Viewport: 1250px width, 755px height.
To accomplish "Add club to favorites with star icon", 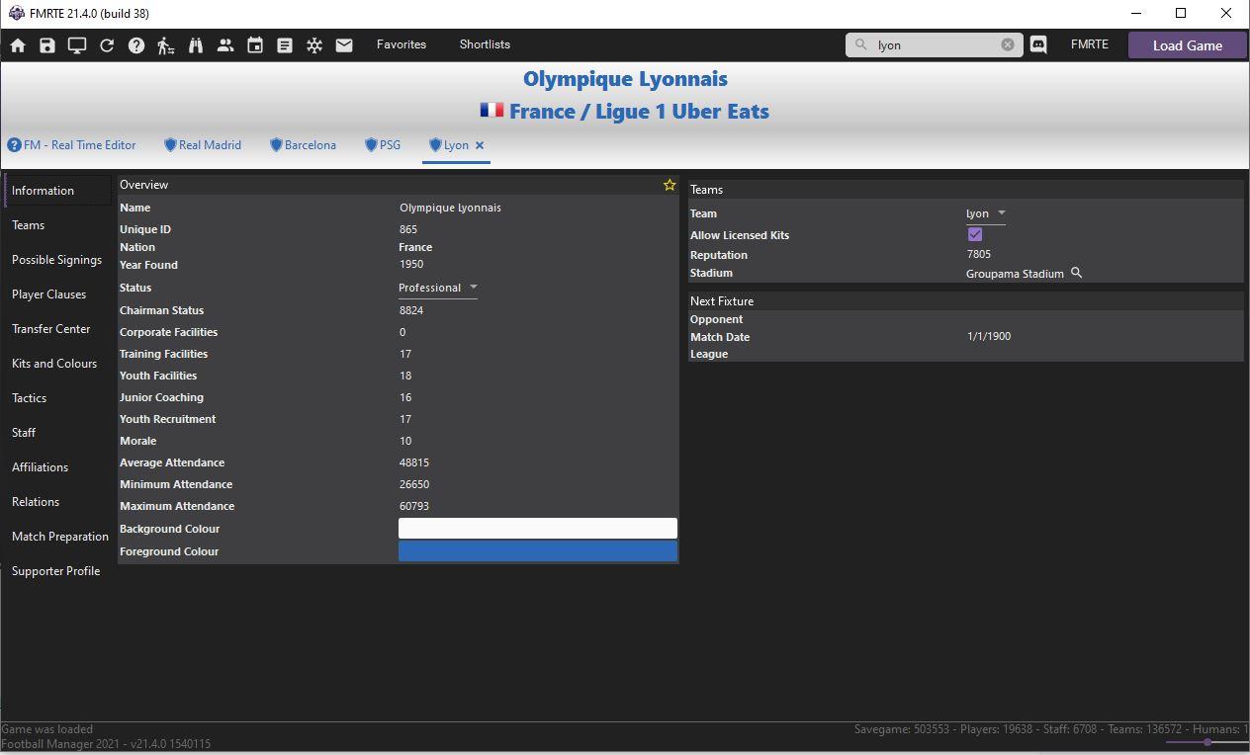I will (670, 185).
